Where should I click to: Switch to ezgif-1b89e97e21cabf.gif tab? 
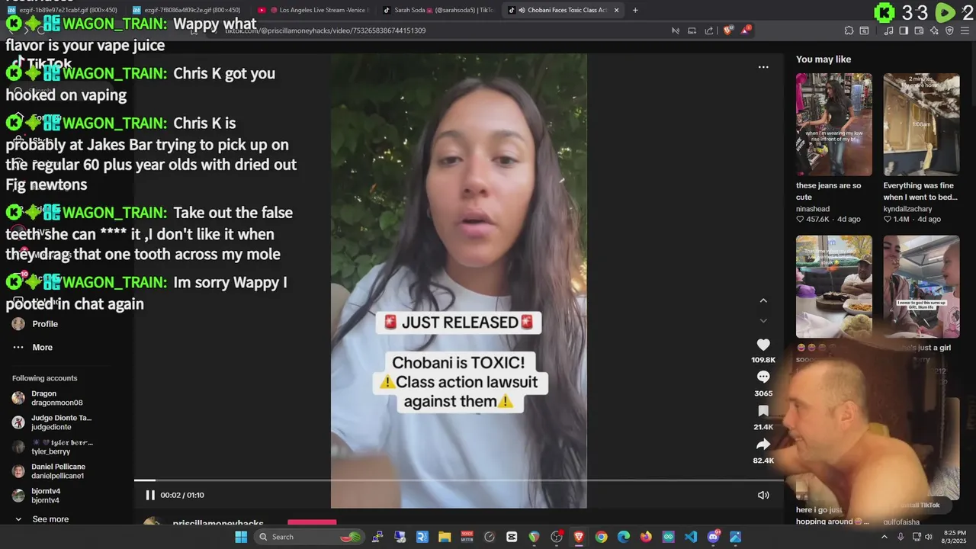click(x=63, y=10)
